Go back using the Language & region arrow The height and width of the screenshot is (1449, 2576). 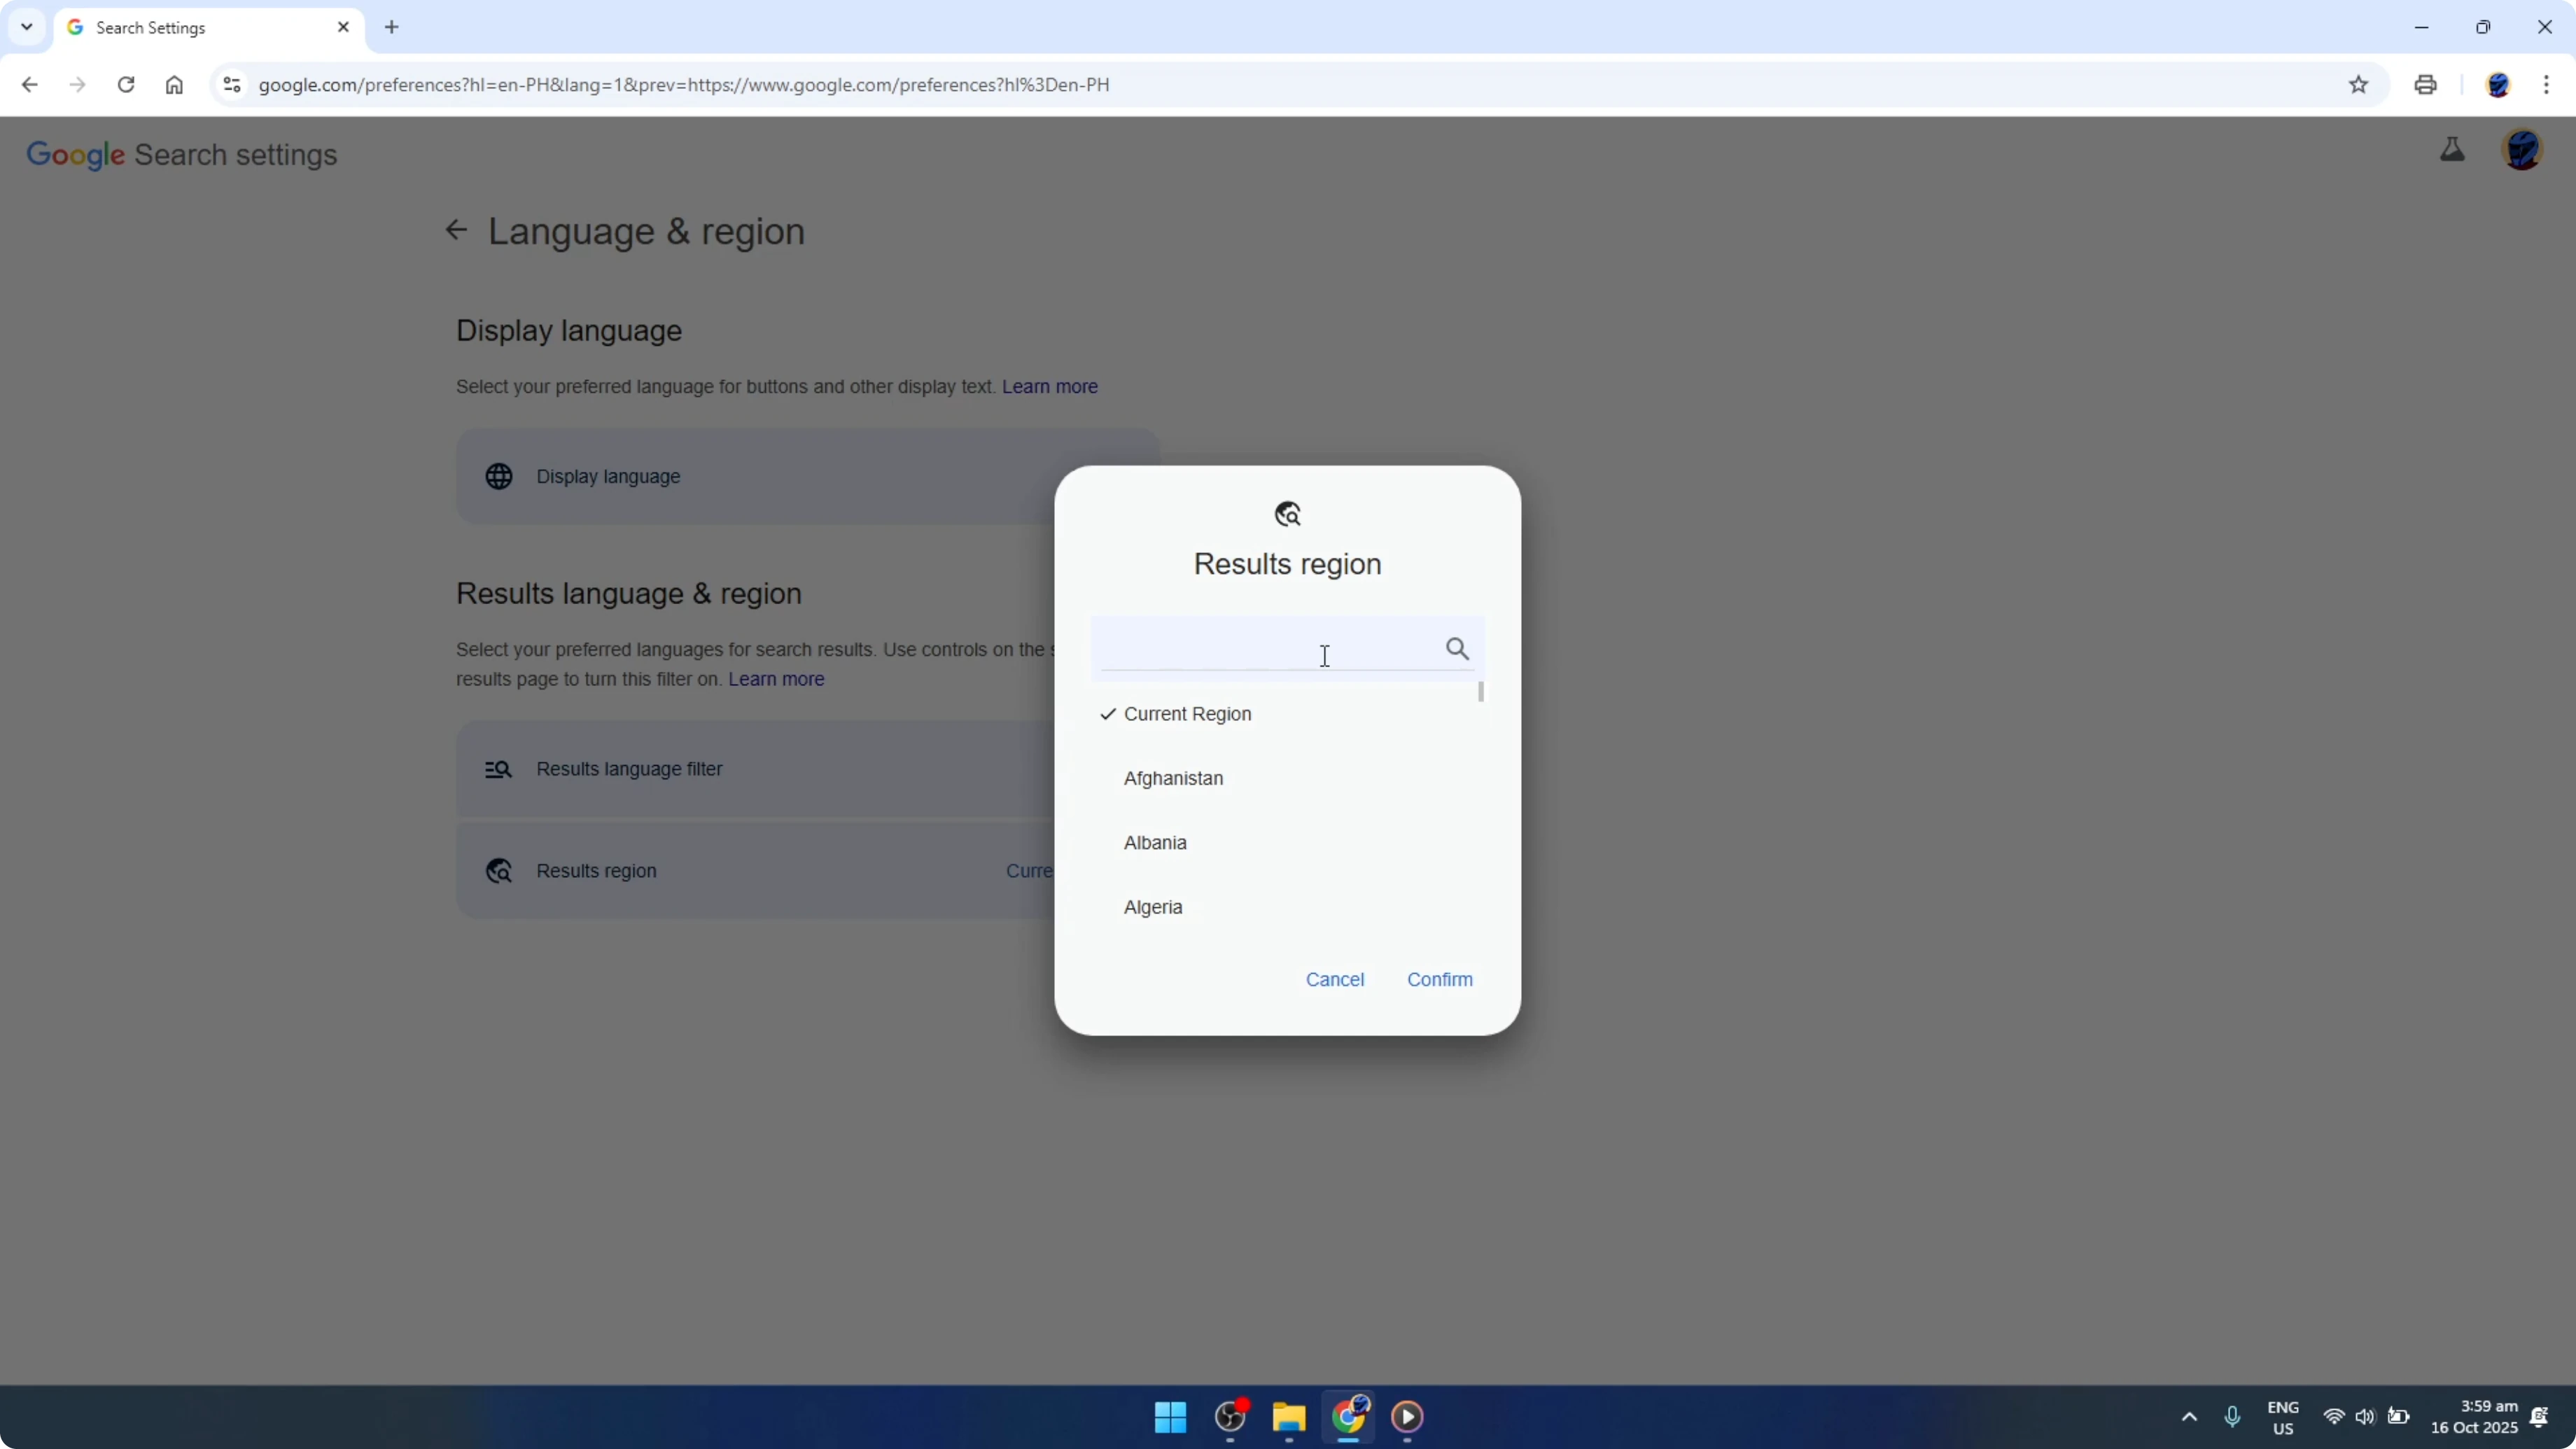click(456, 230)
